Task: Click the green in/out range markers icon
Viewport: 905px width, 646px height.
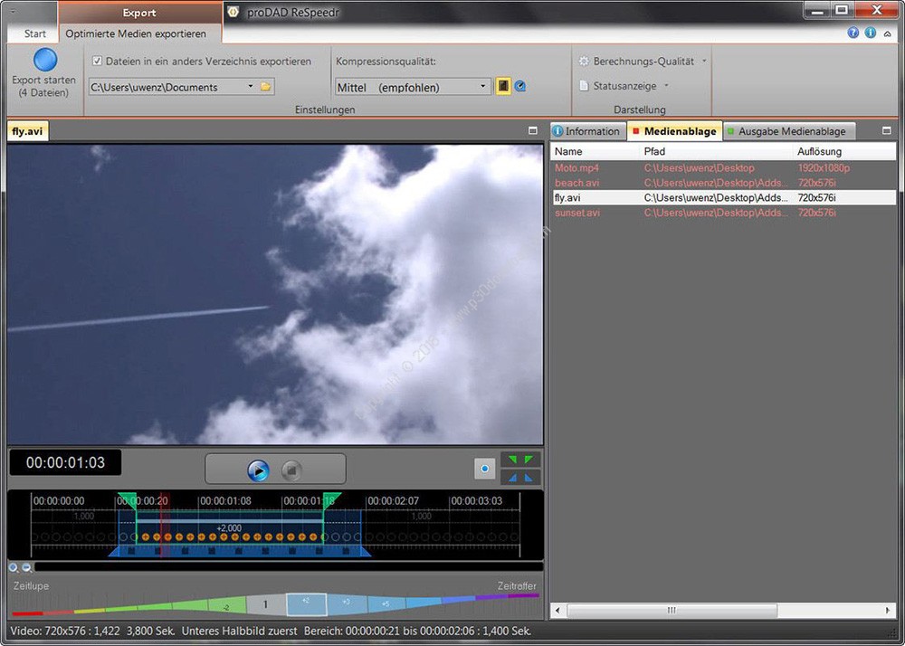Action: (x=520, y=461)
